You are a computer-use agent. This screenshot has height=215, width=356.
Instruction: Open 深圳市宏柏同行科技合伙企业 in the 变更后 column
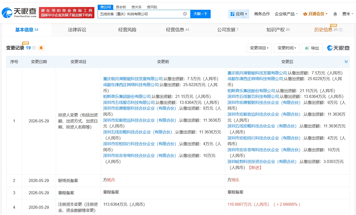pyautogui.click(x=264, y=138)
